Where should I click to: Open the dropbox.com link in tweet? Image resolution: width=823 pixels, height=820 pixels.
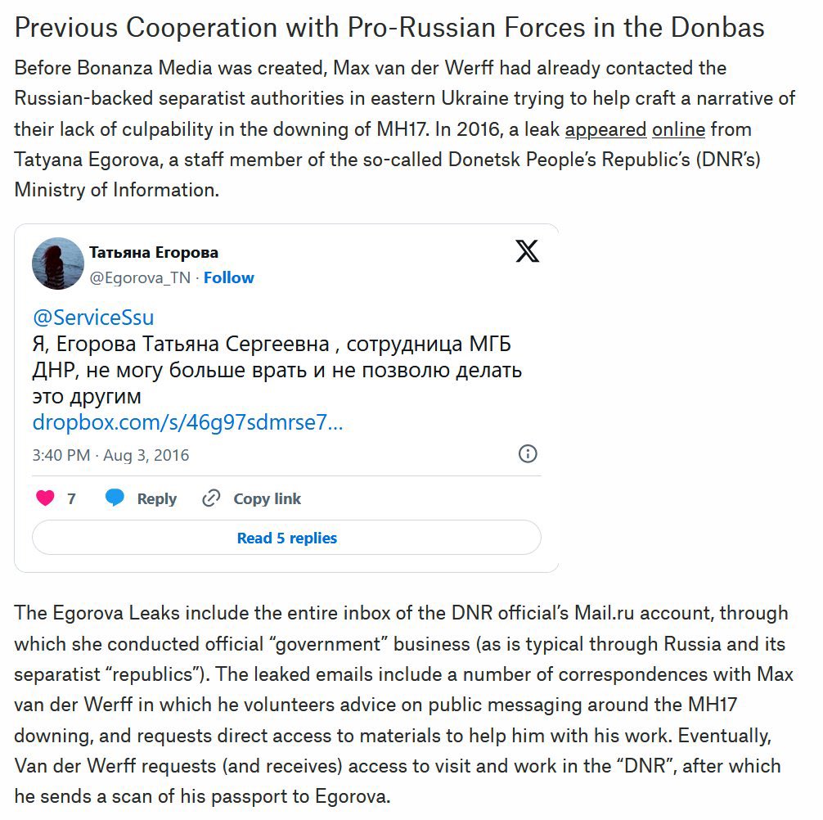[187, 422]
